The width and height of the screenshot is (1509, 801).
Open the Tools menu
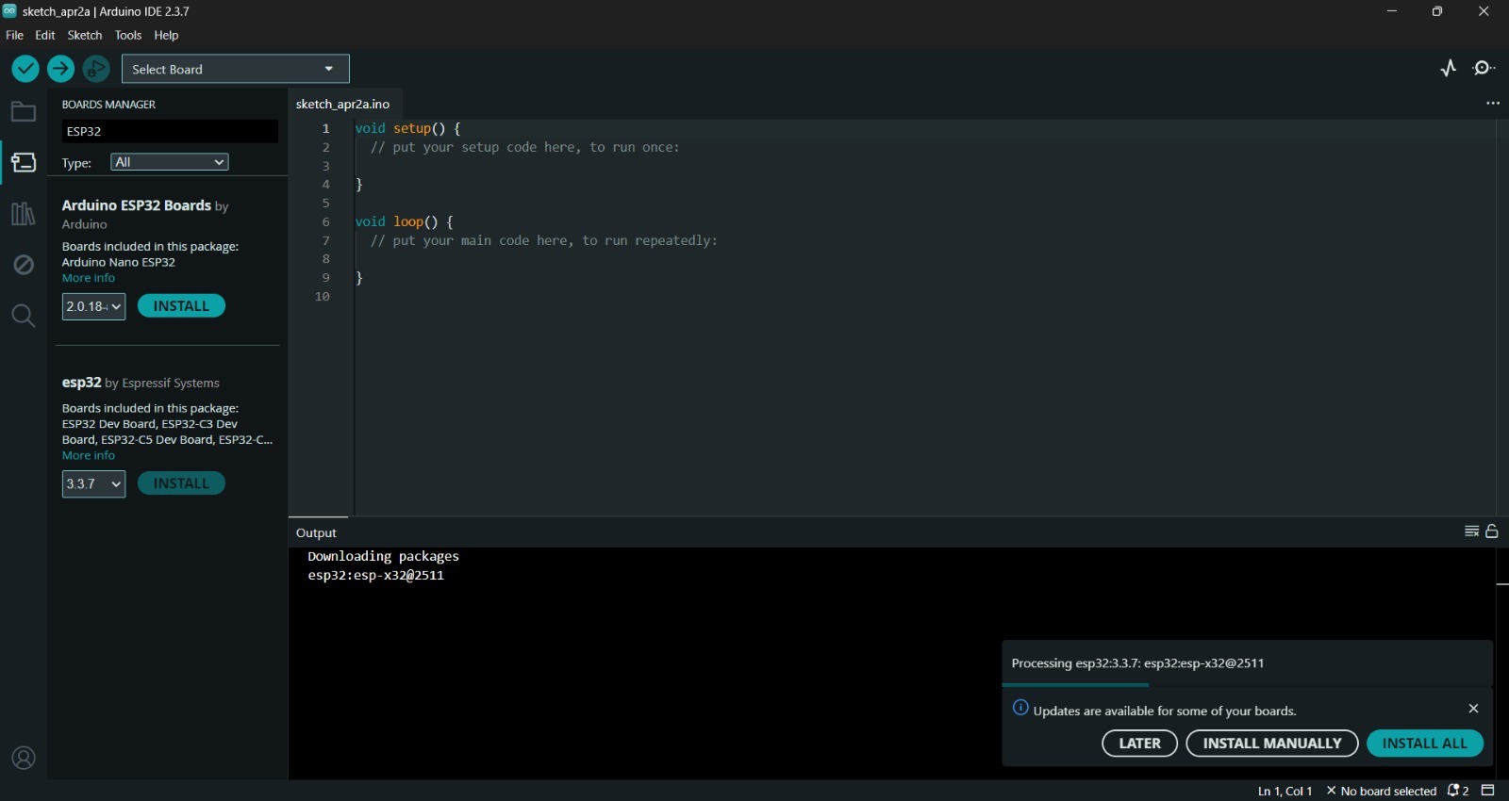click(x=128, y=35)
